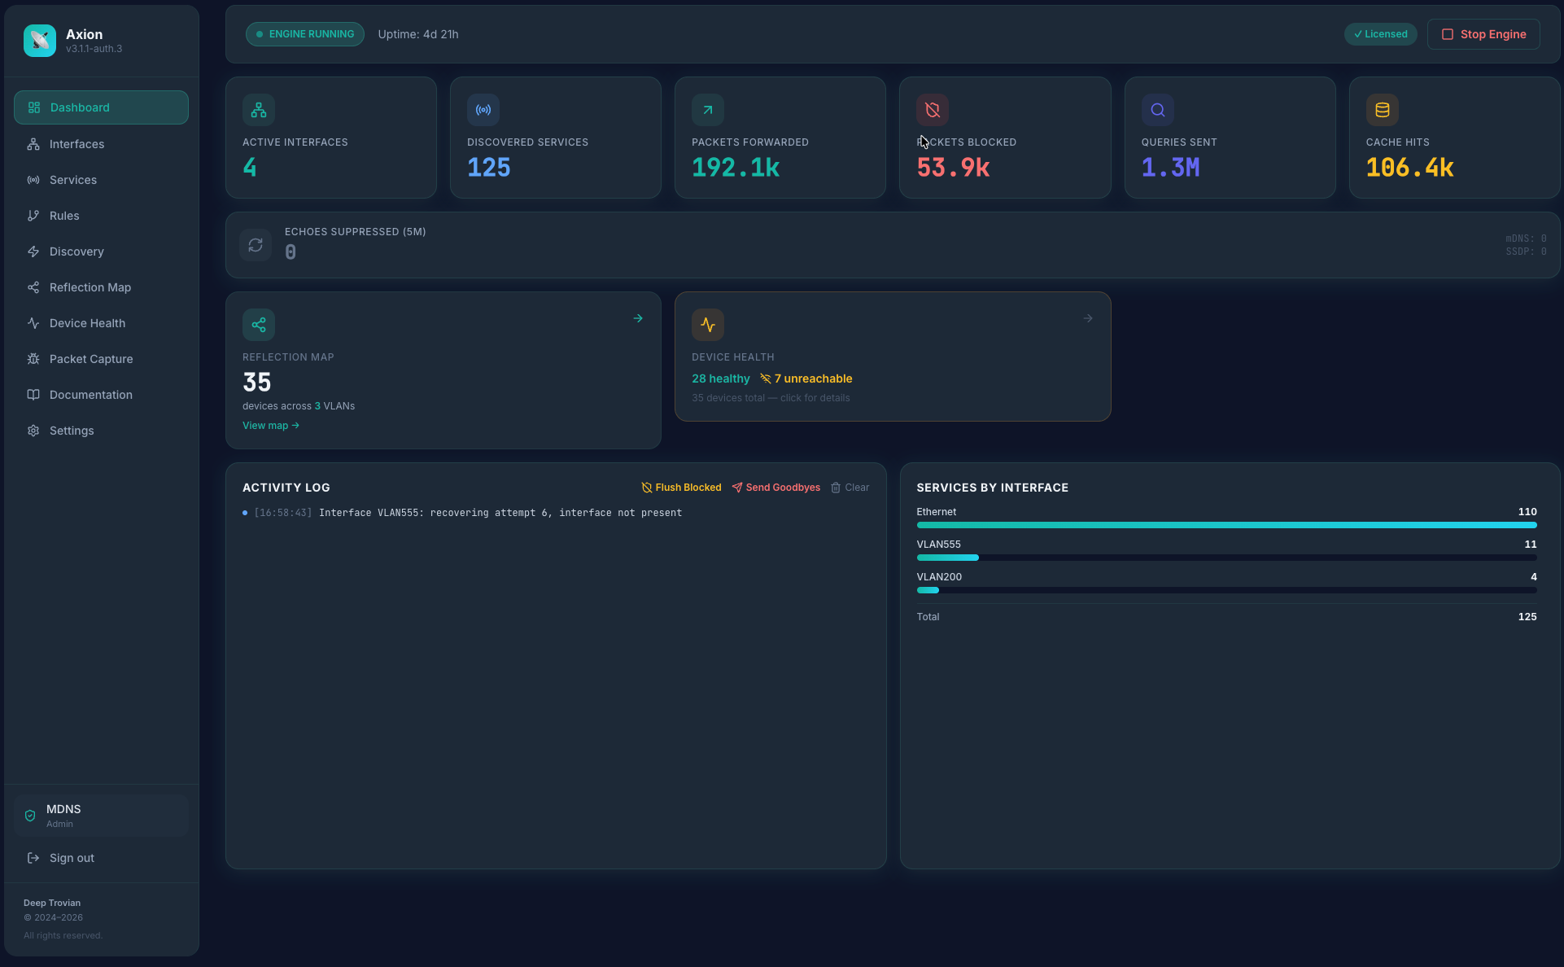Follow the View map link
Viewport: 1564px width, 967px height.
(271, 426)
